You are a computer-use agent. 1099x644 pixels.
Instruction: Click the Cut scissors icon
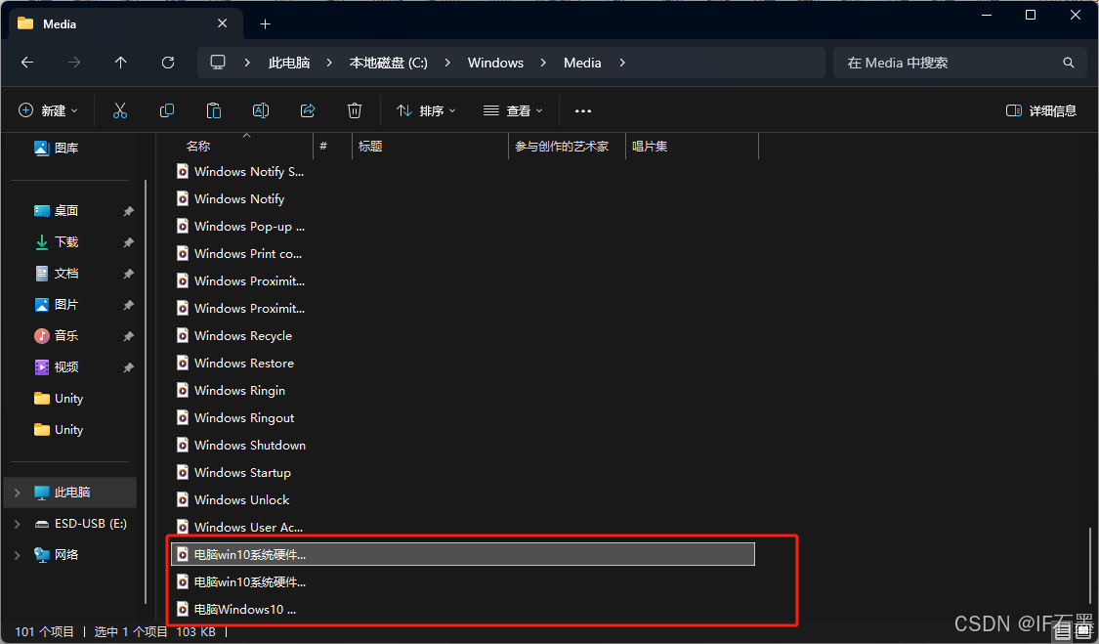click(120, 110)
